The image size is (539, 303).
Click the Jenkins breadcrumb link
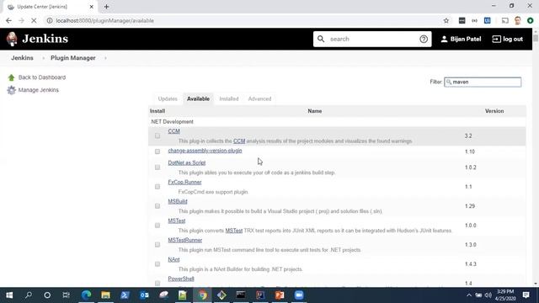pyautogui.click(x=22, y=58)
